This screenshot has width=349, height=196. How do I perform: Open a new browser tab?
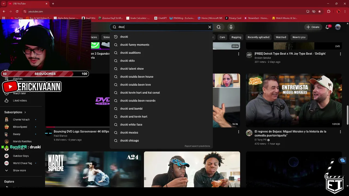[x=53, y=4]
